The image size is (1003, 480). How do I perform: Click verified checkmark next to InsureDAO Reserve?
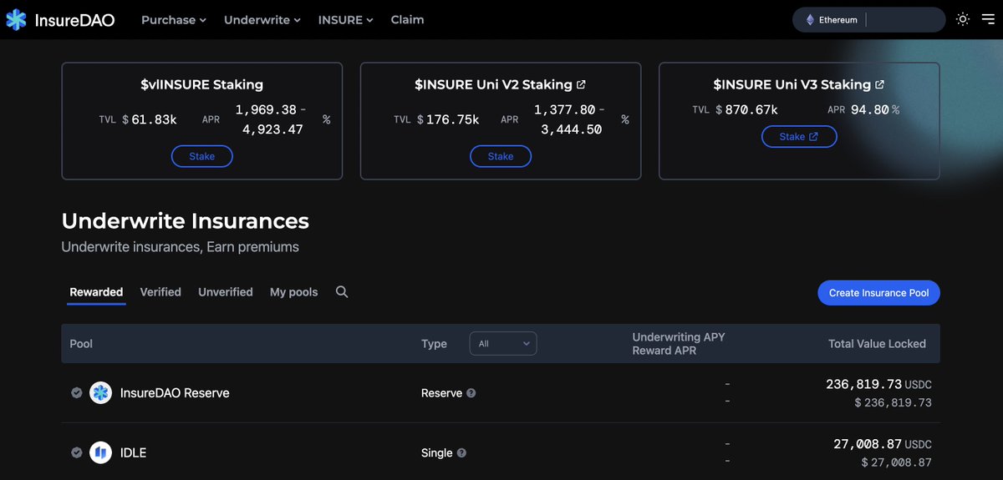pyautogui.click(x=76, y=393)
